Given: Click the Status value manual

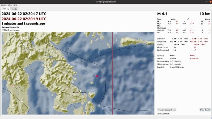Looking at the screenshot, I should [173, 58].
